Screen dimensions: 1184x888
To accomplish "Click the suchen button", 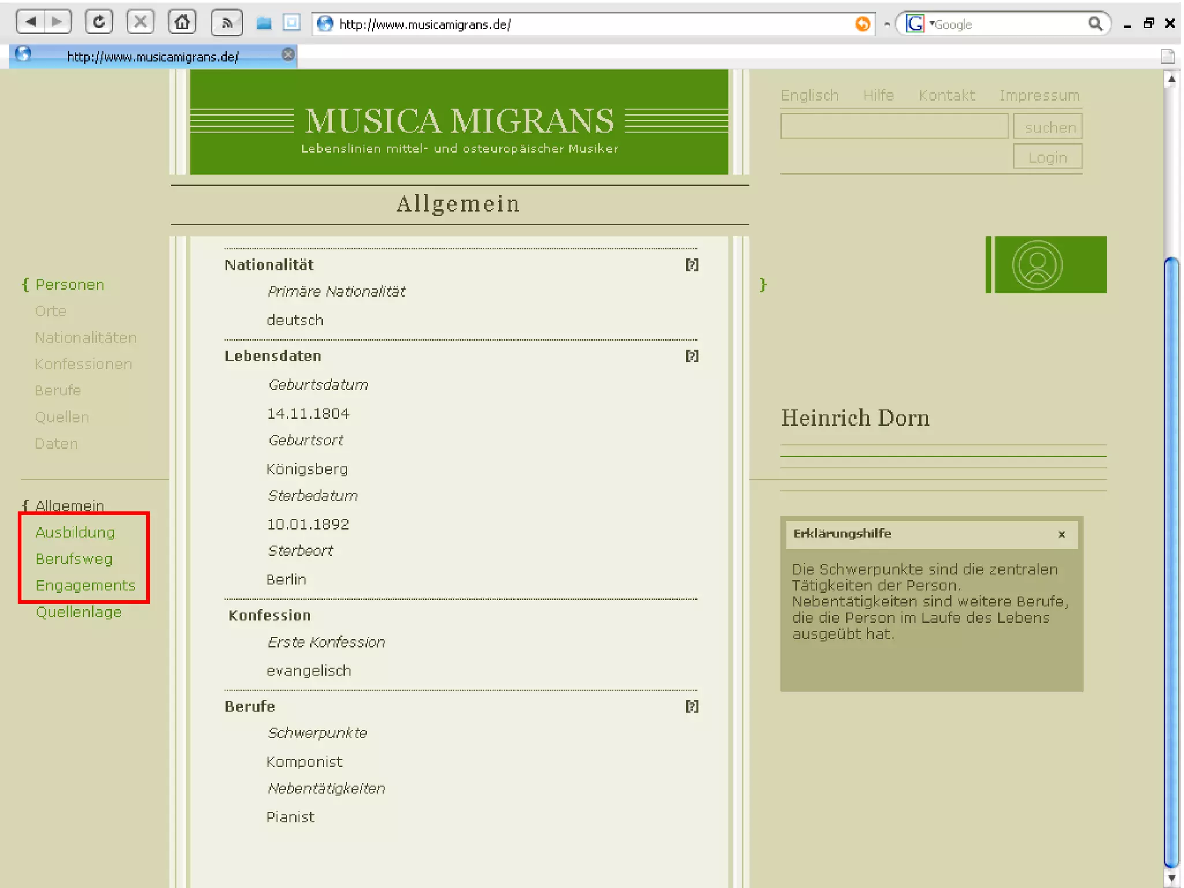I will pos(1048,127).
